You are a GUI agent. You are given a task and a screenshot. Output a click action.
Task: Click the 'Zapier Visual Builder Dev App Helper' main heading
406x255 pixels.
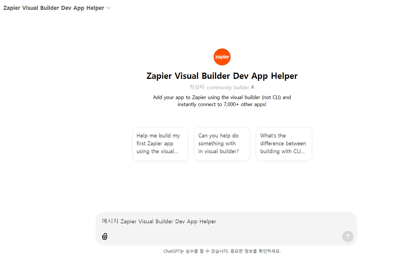222,76
